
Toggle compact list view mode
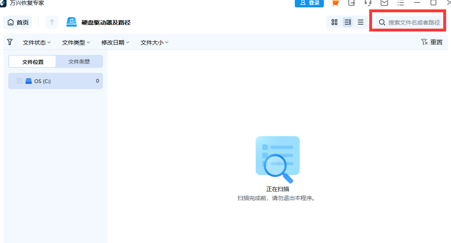click(x=361, y=22)
